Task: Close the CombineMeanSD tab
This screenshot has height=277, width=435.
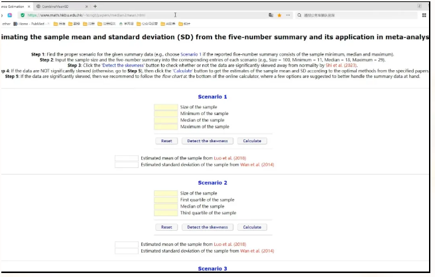Action: [87, 7]
